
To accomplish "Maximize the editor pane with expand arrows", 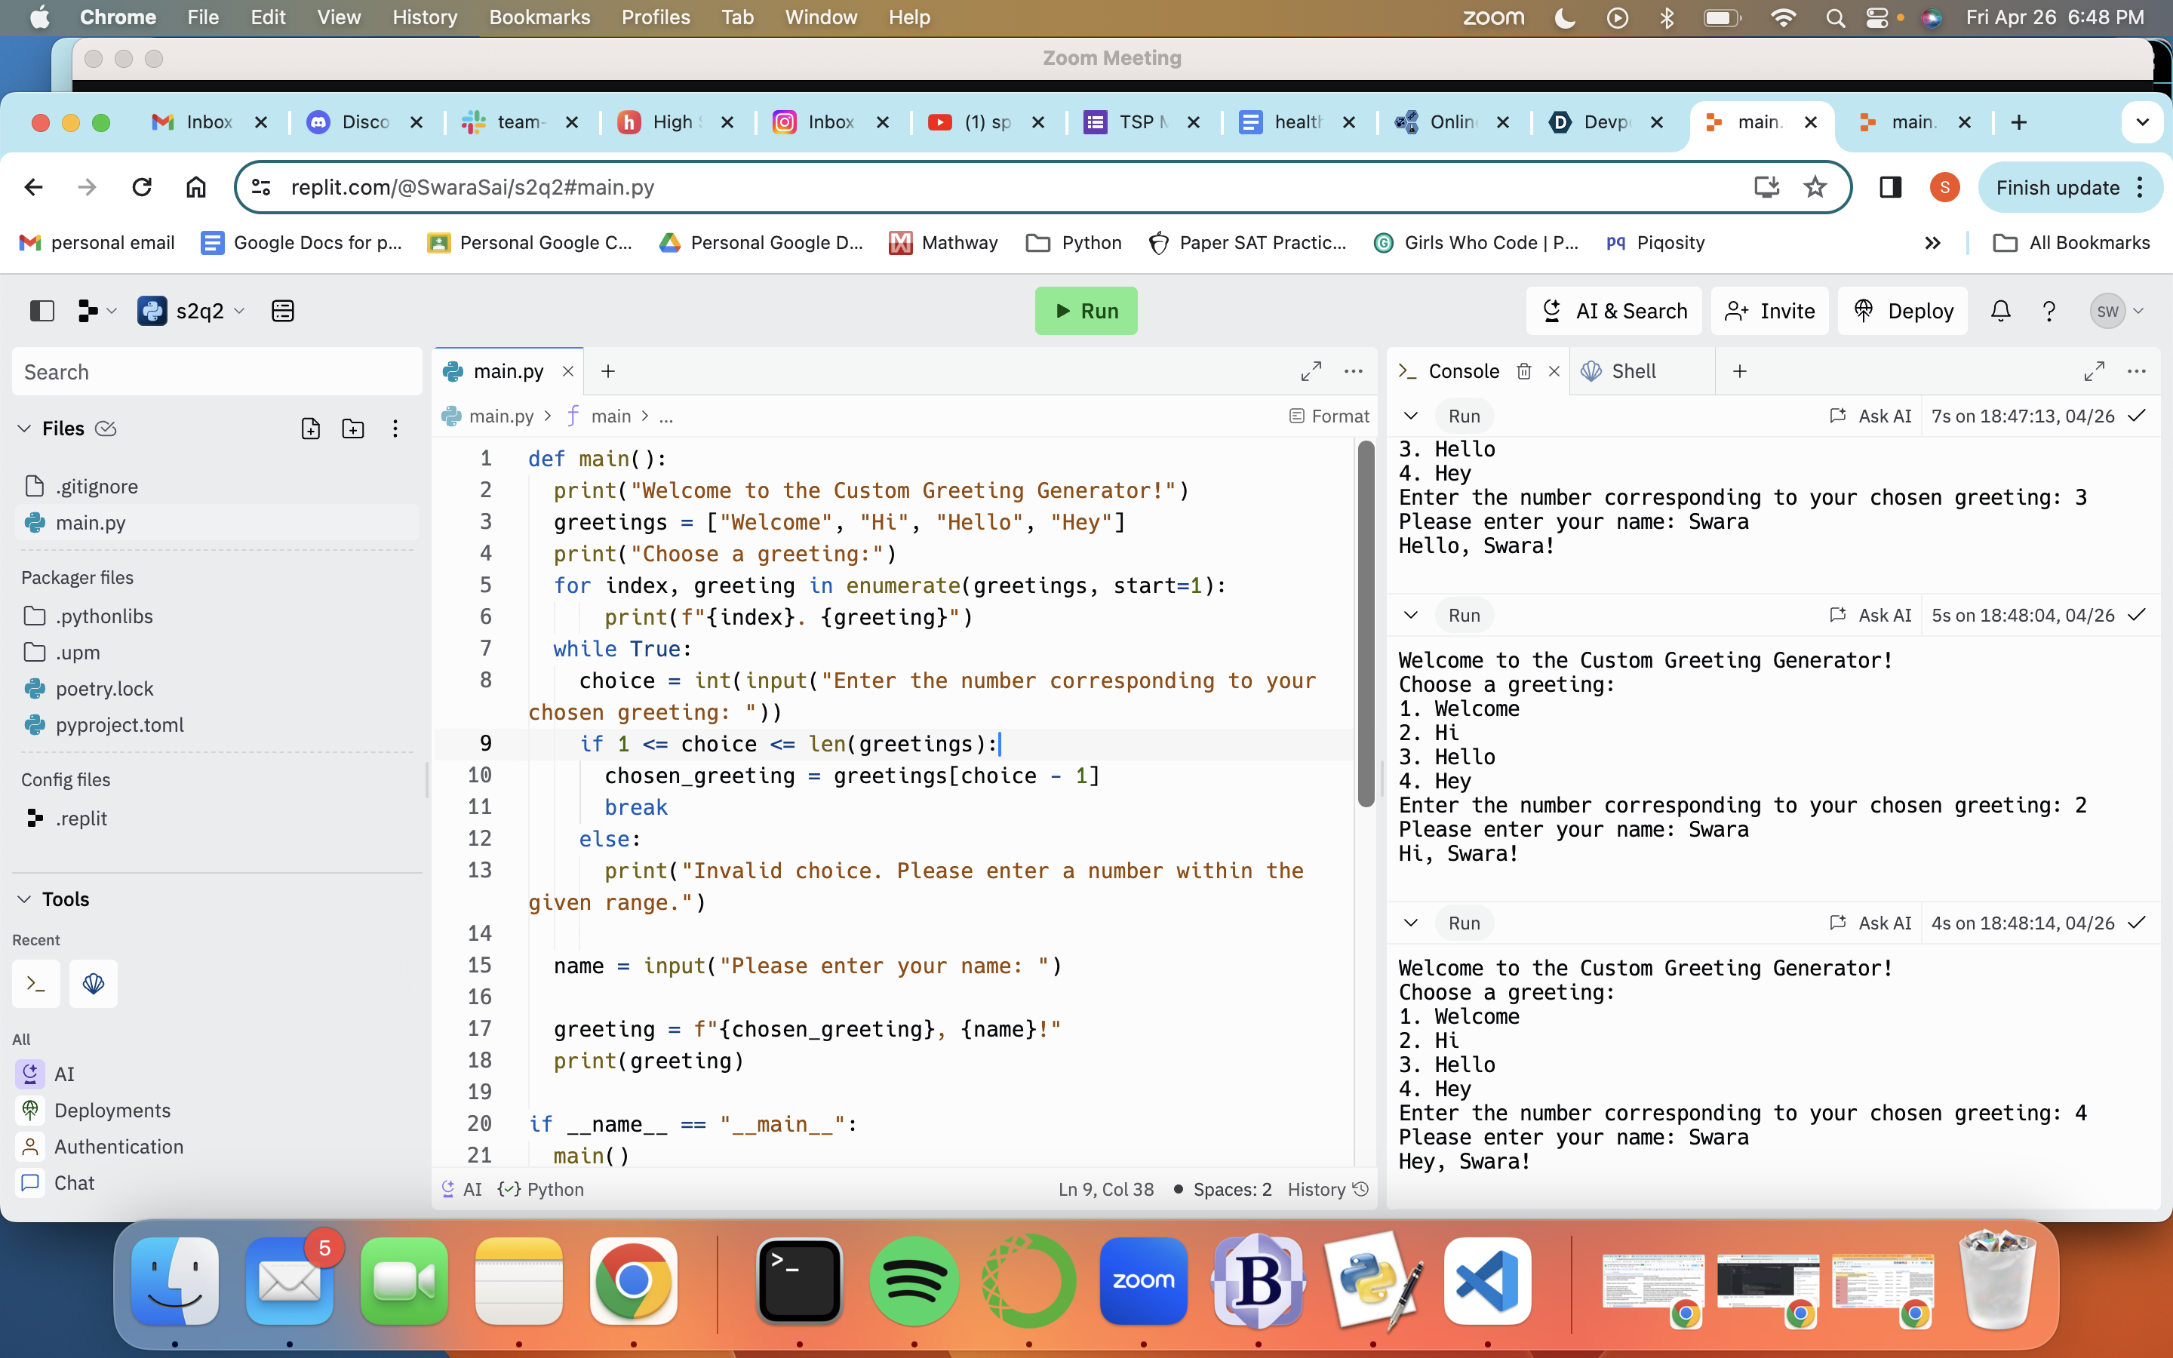I will pos(1310,371).
